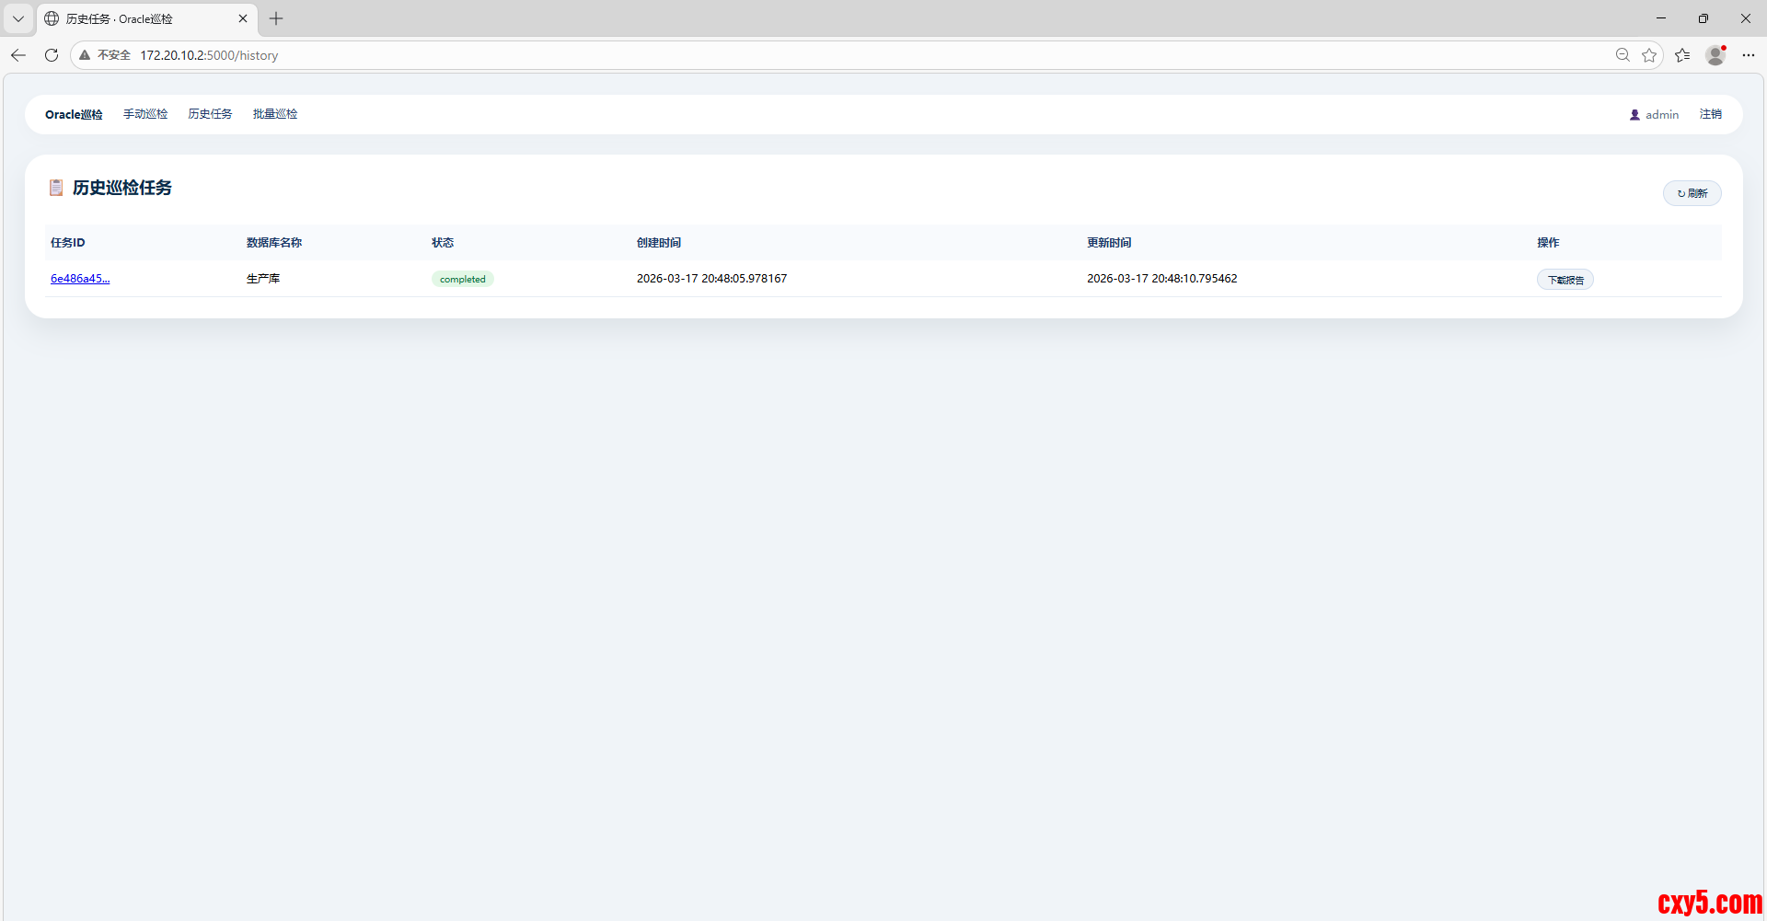1767x921 pixels.
Task: Open the 历史任务 navigation item
Action: point(210,114)
